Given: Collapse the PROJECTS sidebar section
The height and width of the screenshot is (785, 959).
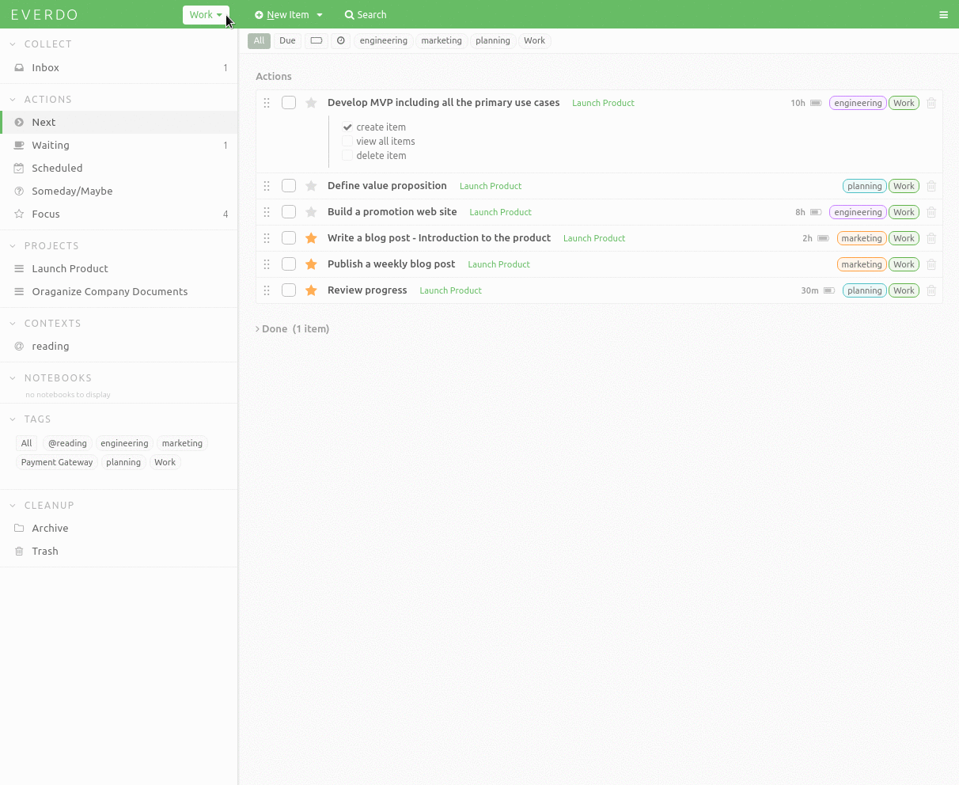Looking at the screenshot, I should coord(13,246).
